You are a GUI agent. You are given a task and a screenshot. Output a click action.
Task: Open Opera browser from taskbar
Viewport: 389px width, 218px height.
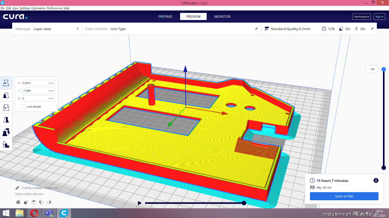coord(34,213)
